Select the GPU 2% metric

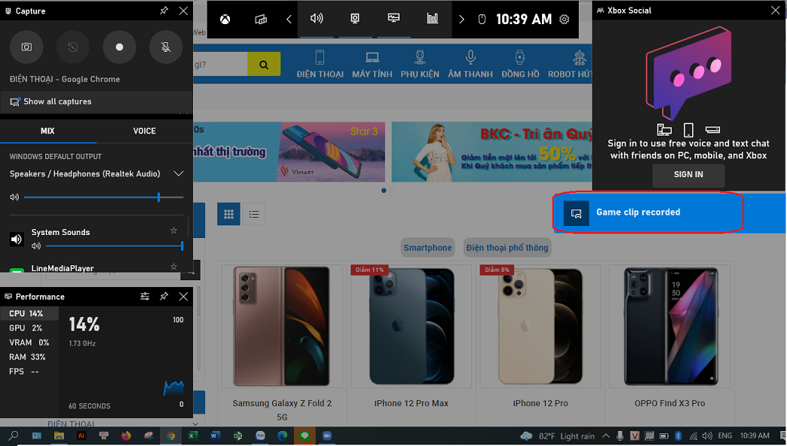(x=29, y=328)
